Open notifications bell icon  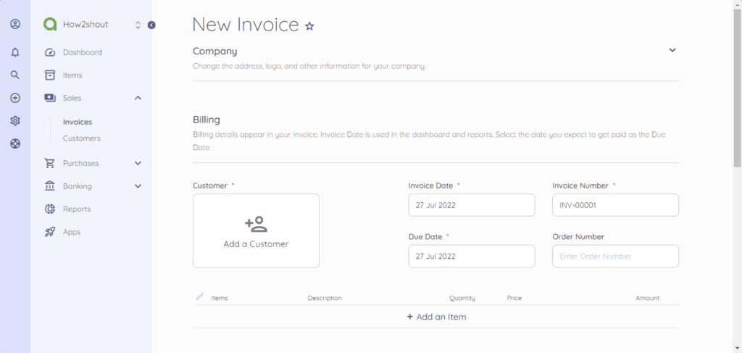[x=15, y=52]
